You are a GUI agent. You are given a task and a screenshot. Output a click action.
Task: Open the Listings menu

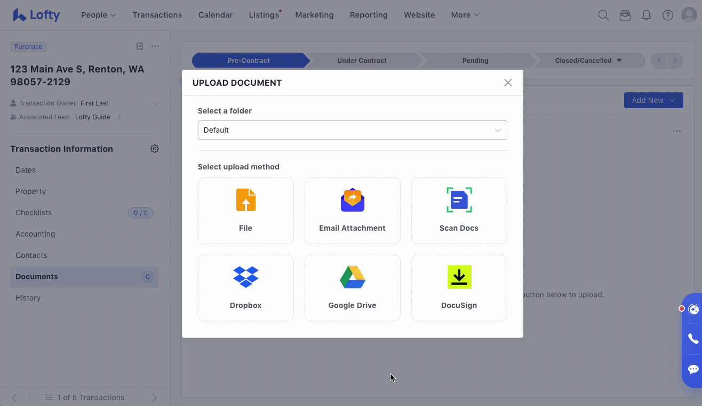(x=264, y=15)
